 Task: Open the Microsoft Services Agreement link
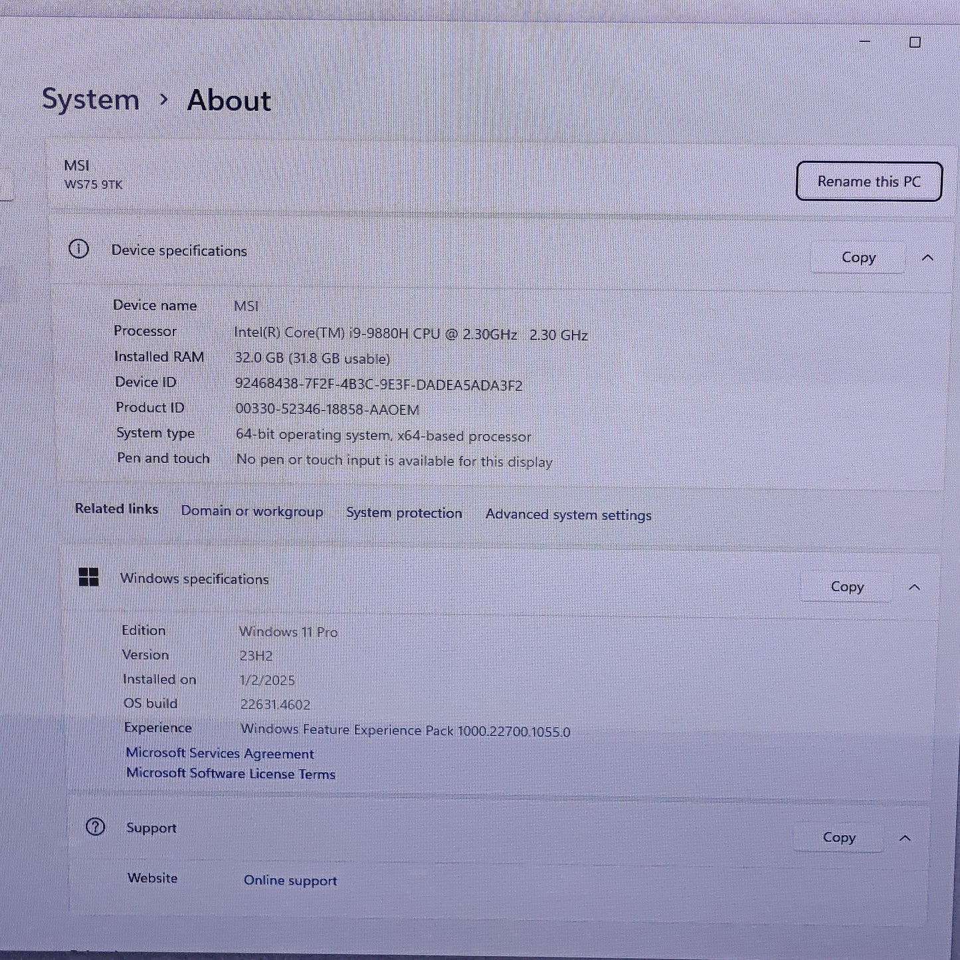tap(220, 753)
